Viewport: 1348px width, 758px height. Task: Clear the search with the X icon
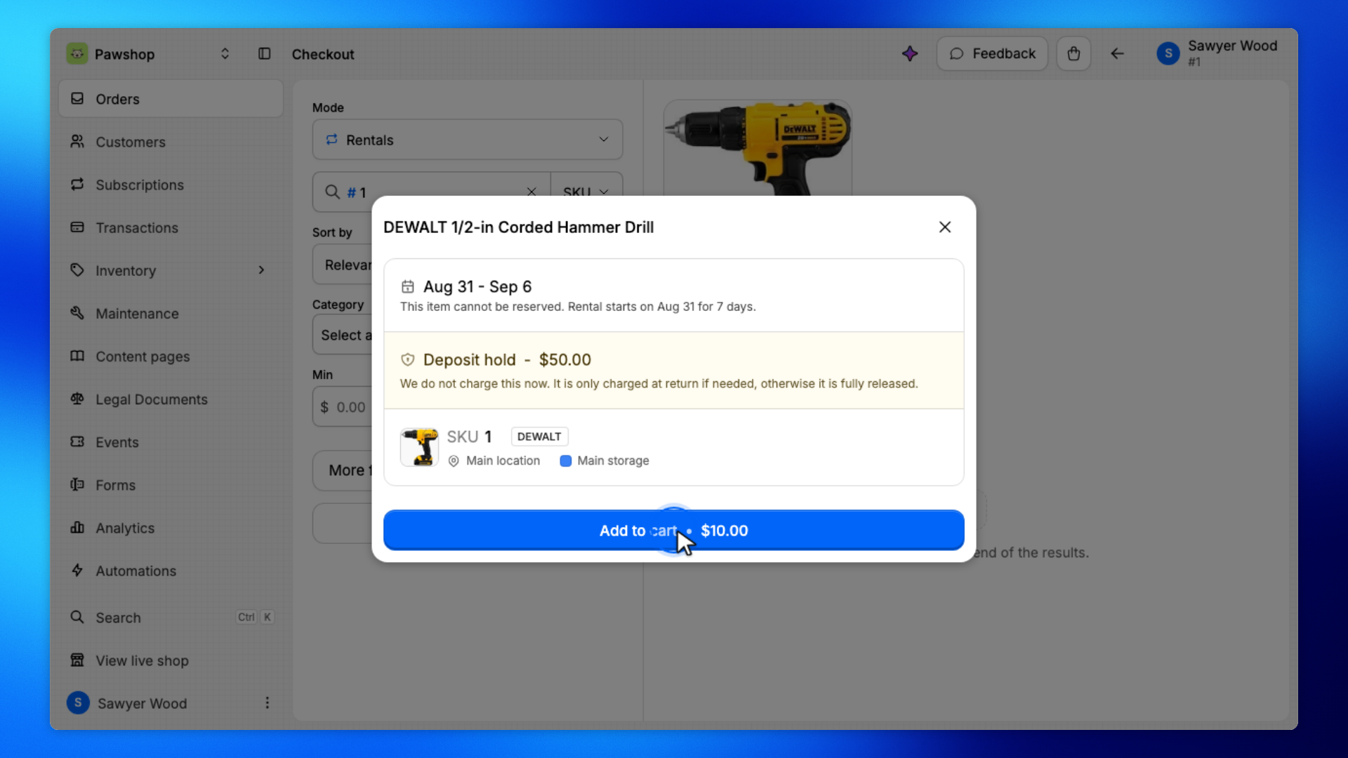pos(531,192)
